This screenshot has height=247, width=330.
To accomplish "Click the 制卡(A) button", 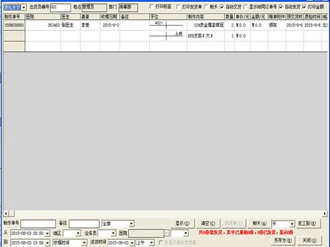I will point(259,223).
